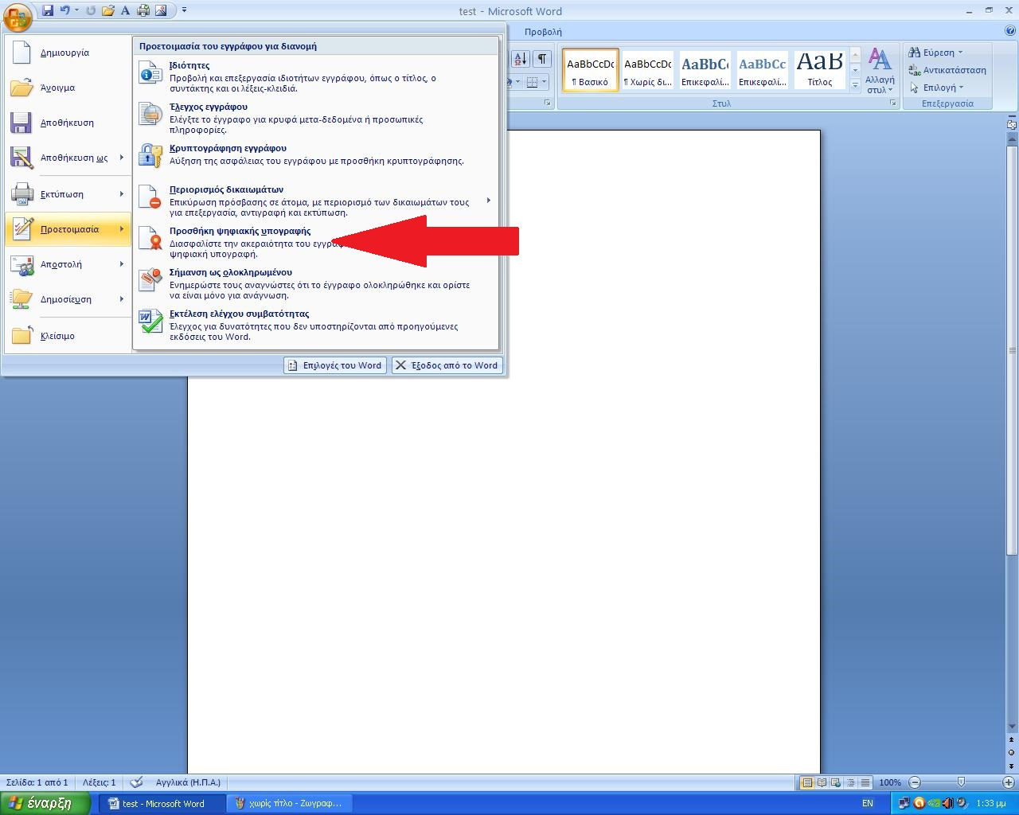Click the Open folder icon in Quick Access

point(108,10)
